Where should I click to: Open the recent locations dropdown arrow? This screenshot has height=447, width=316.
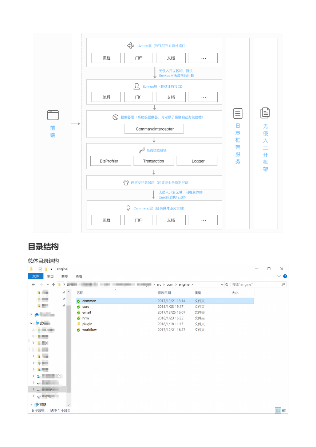tap(48, 285)
